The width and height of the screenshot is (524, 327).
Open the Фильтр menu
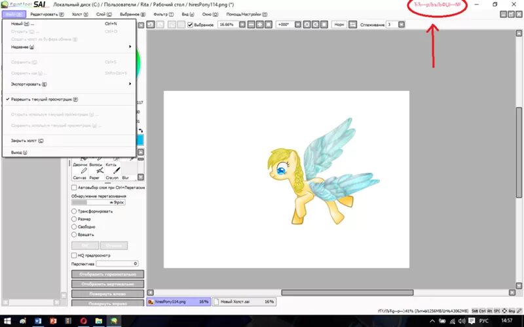coord(163,14)
